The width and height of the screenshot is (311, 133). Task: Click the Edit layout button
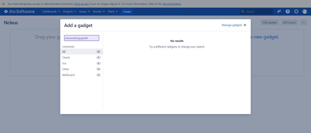pos(289,22)
